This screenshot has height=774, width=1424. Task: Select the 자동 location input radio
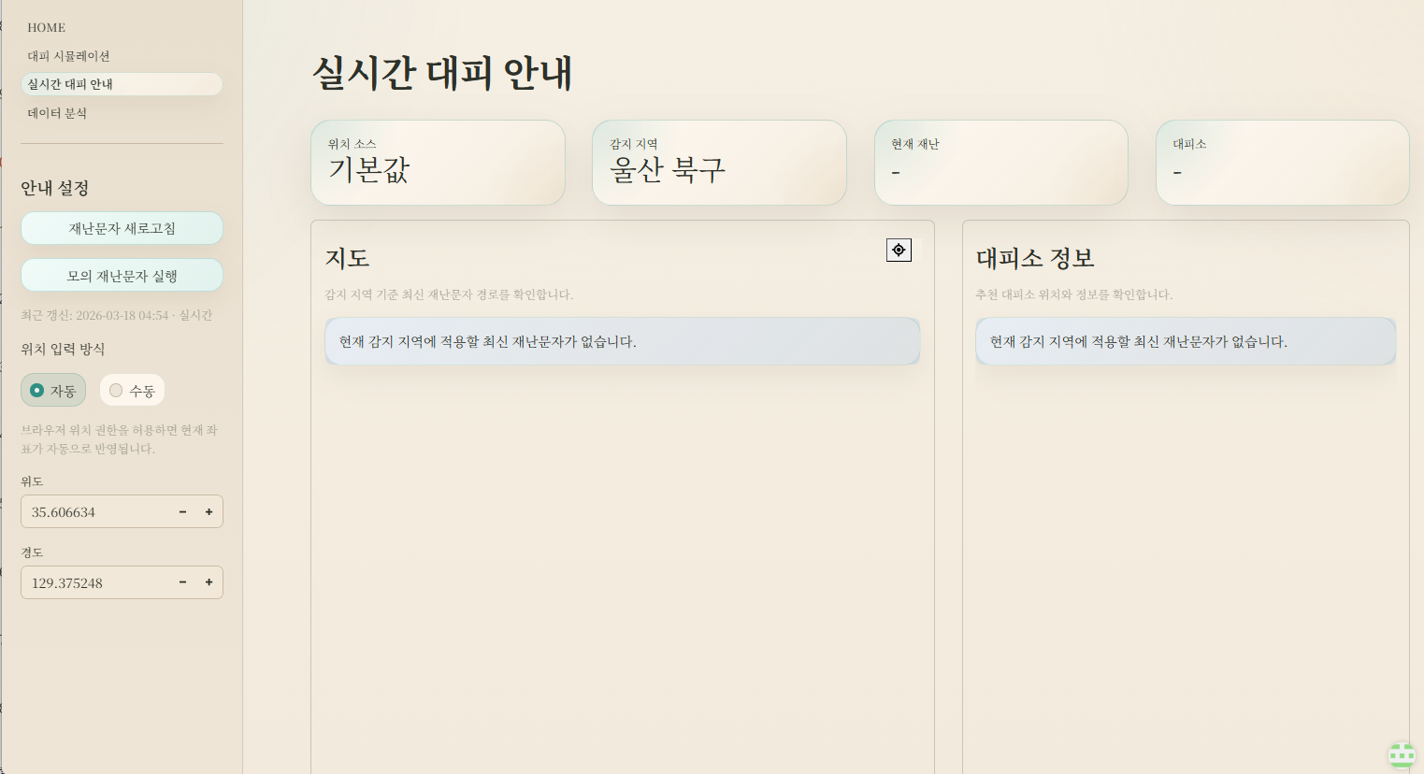[x=53, y=391]
